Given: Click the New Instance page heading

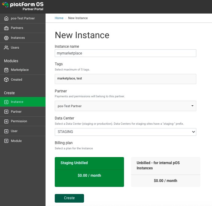Looking at the screenshot, I should tap(82, 35).
